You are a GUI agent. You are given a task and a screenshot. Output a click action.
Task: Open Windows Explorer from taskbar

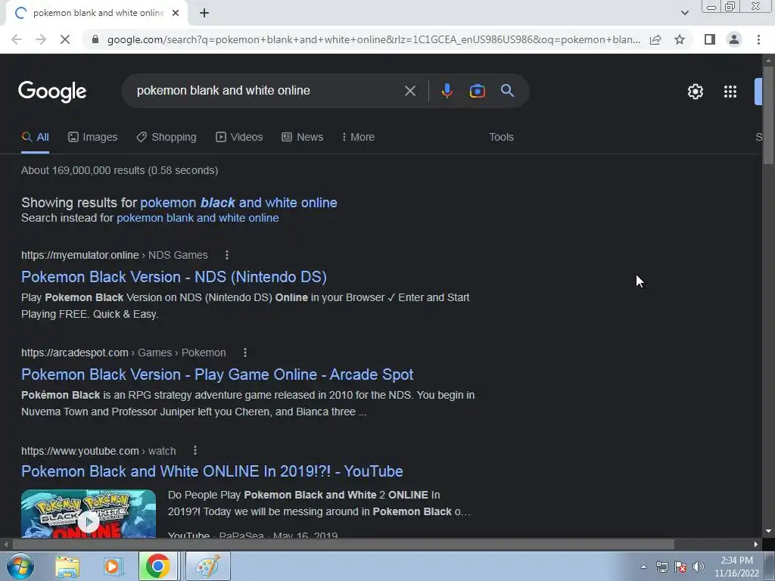pos(67,566)
